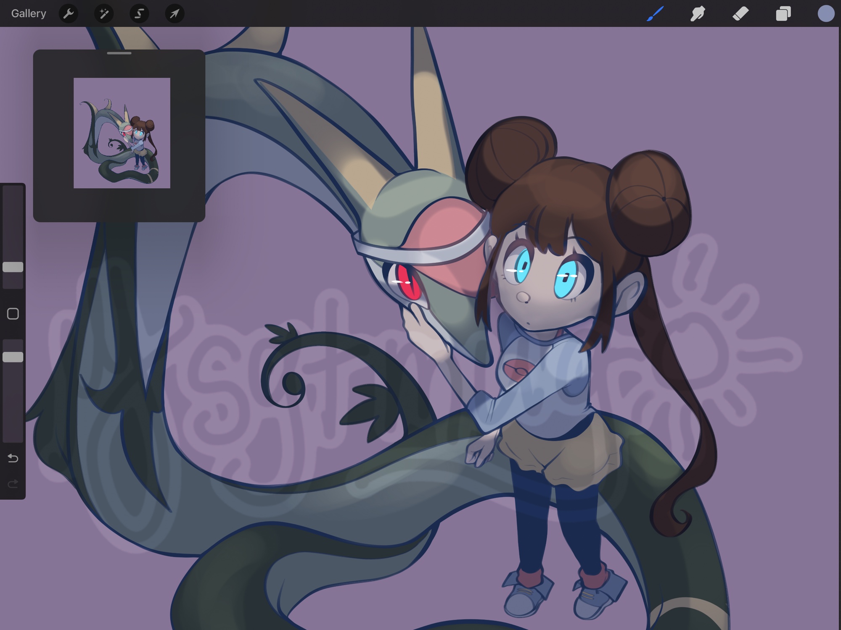Select the Eraser tool
Viewport: 841px width, 630px height.
(x=741, y=13)
